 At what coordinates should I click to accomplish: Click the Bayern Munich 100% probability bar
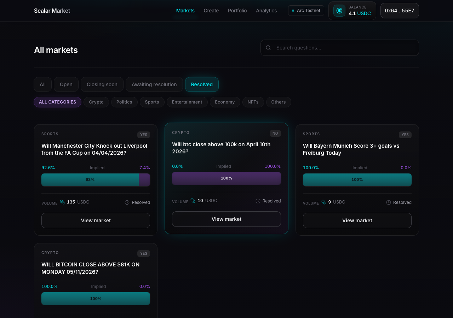(357, 180)
